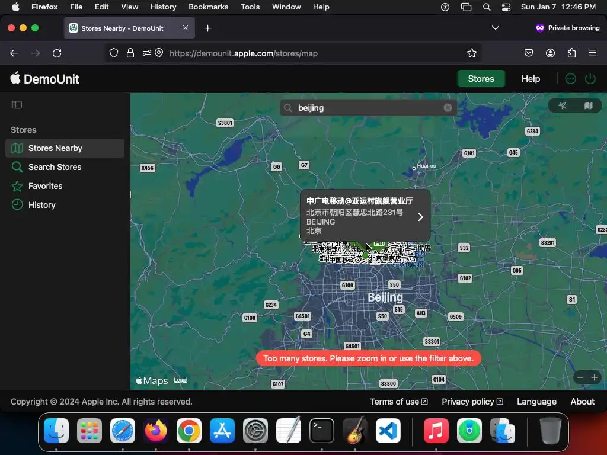Open the Window menu

pos(286,7)
